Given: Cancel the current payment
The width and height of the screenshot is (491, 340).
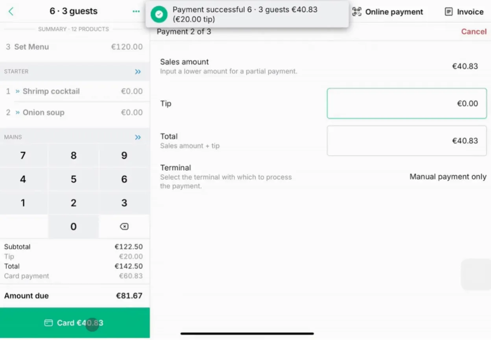Looking at the screenshot, I should tap(474, 32).
